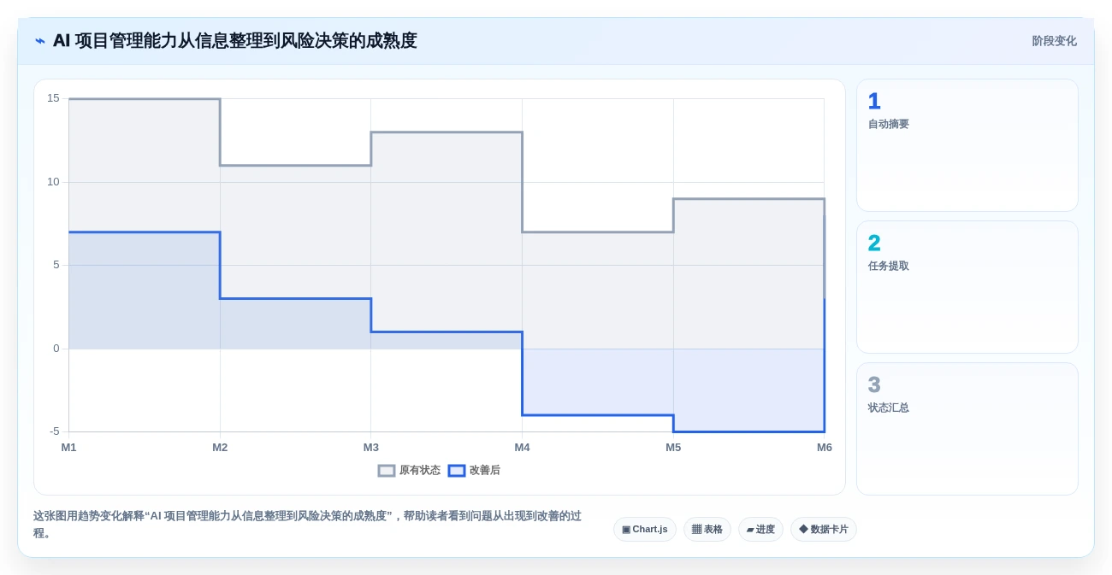This screenshot has width=1112, height=575.
Task: Toggle the 改善后 legend entry
Action: point(475,470)
